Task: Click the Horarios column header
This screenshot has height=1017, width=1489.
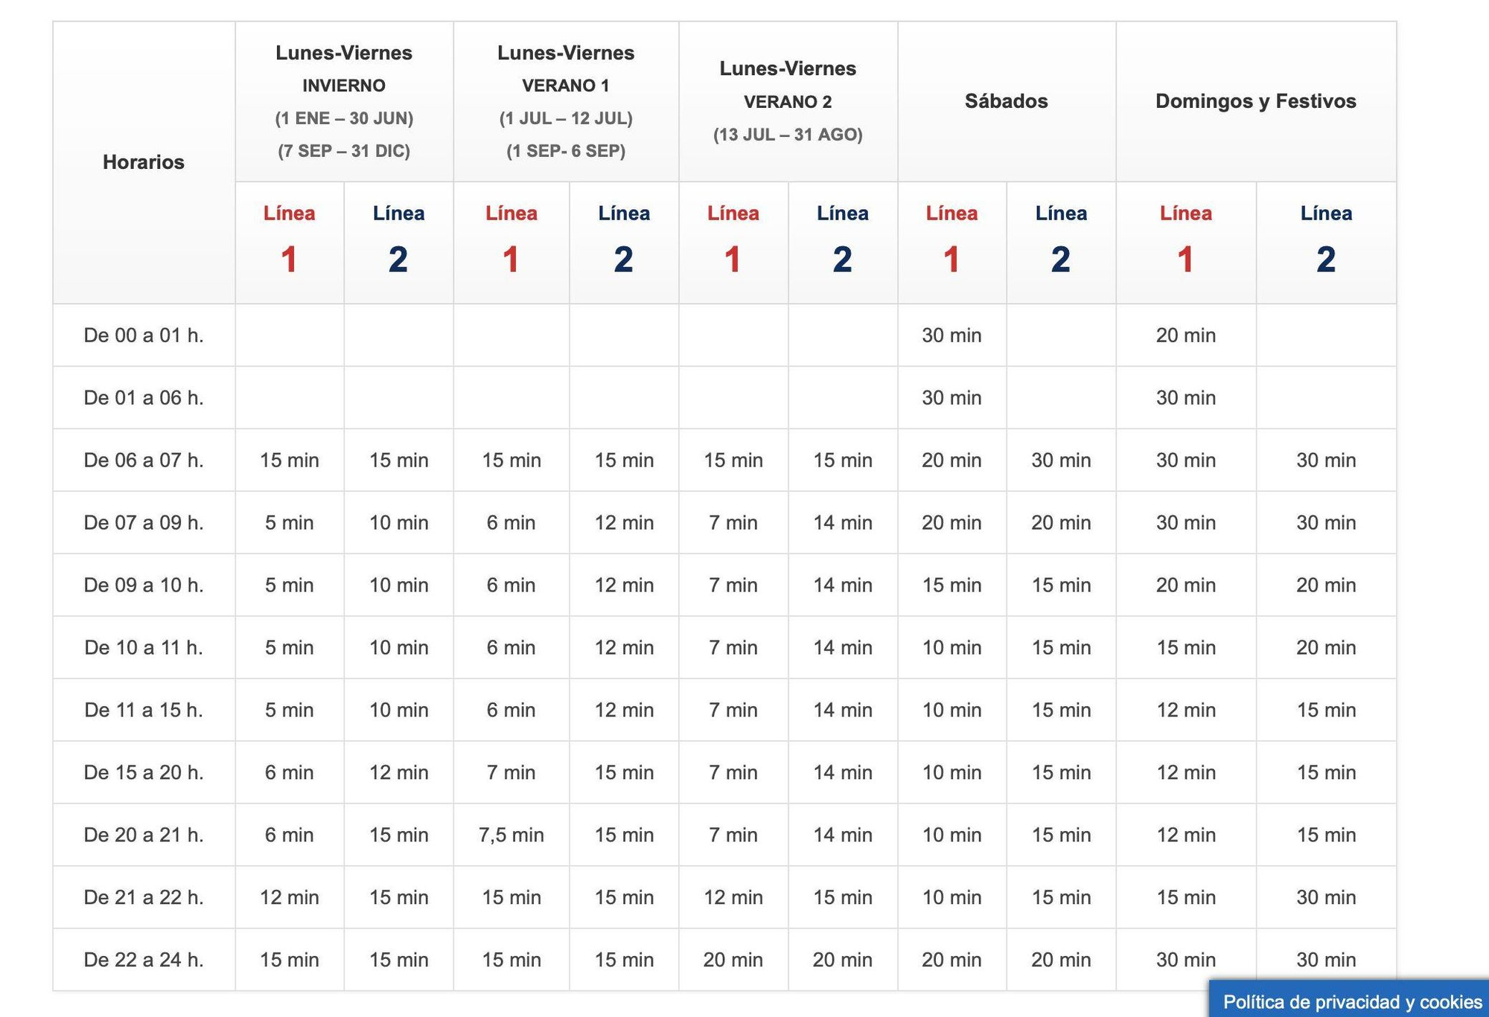Action: click(144, 162)
